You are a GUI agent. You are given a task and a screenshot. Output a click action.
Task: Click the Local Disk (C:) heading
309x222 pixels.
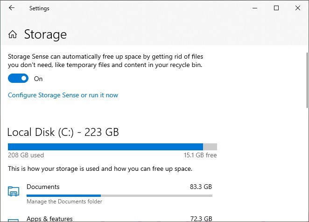tap(63, 132)
